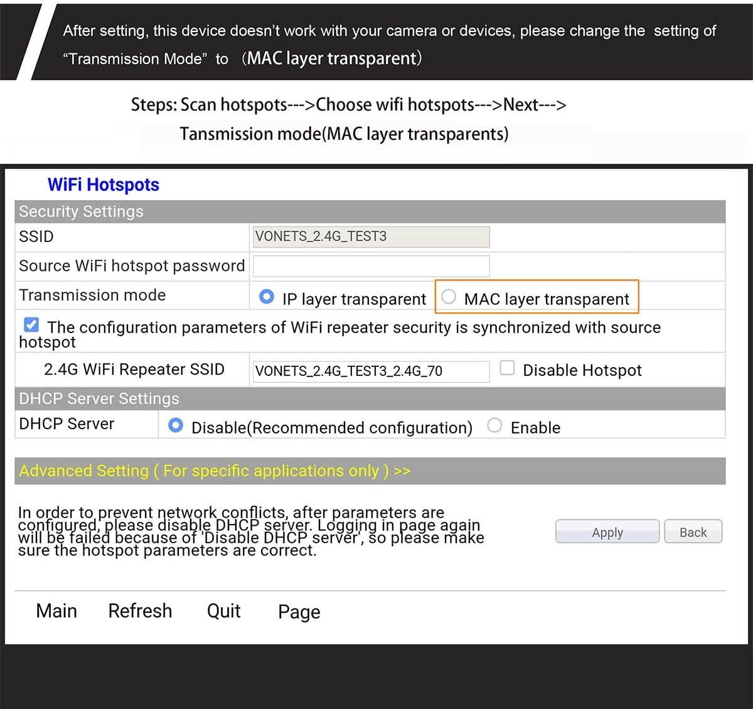This screenshot has height=709, width=753.
Task: Click the Quit link
Action: coord(223,610)
